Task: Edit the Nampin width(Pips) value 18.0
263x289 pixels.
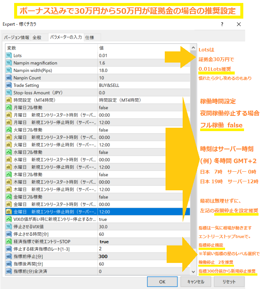Action: (103, 70)
